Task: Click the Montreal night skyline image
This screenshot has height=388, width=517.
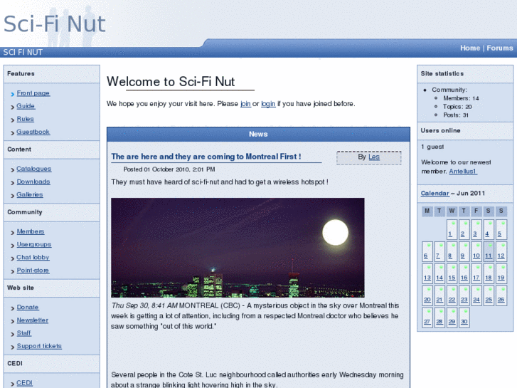Action: click(238, 247)
